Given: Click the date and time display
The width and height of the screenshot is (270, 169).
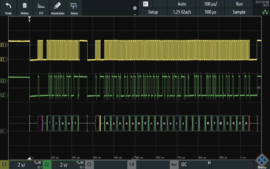Looking at the screenshot, I should point(262,4).
